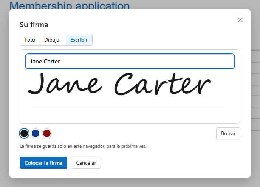Click Colocar la firma button

[43, 163]
